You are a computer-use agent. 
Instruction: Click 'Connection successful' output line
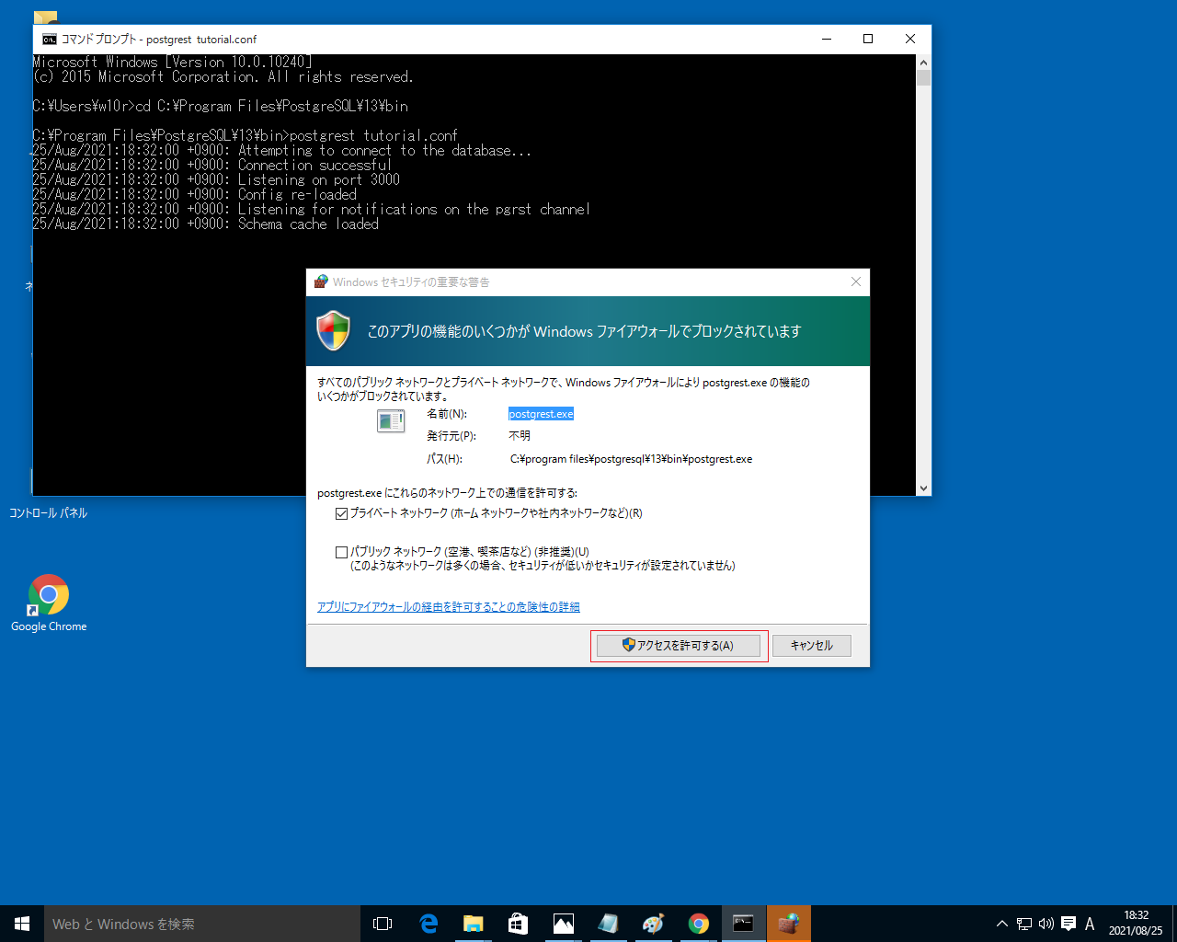[212, 165]
